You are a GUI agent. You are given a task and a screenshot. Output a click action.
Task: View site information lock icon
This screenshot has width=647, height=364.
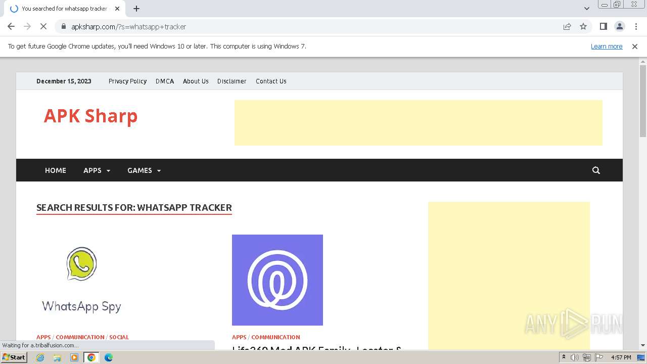tap(64, 26)
